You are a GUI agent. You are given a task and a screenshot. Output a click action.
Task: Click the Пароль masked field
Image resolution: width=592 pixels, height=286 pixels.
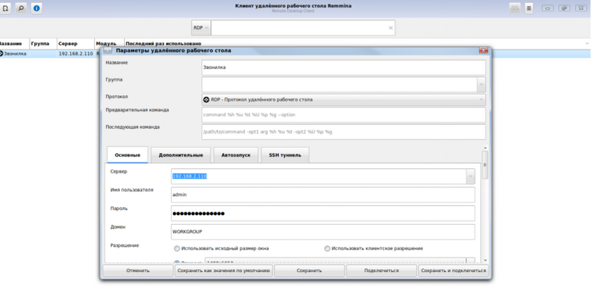[323, 214]
